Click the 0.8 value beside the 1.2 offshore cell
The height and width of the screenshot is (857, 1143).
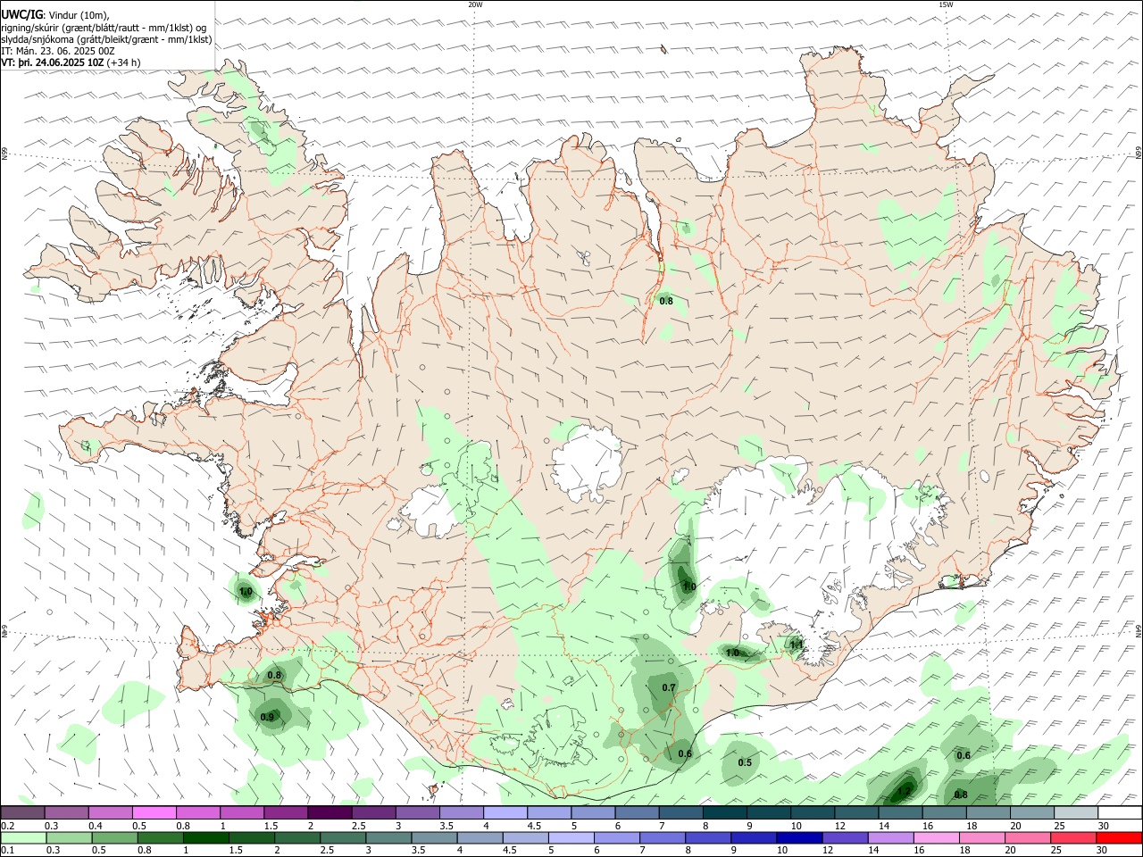pyautogui.click(x=961, y=795)
